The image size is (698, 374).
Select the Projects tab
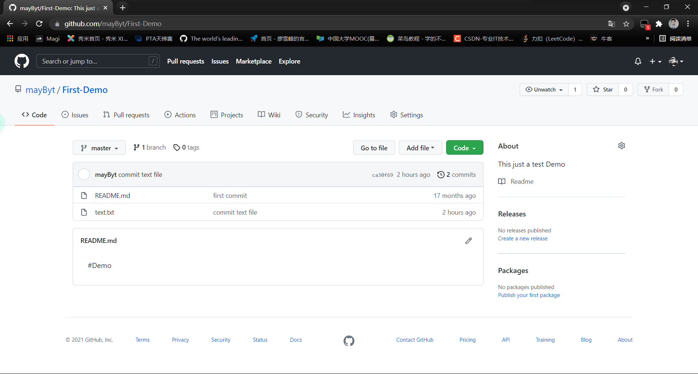tap(227, 115)
